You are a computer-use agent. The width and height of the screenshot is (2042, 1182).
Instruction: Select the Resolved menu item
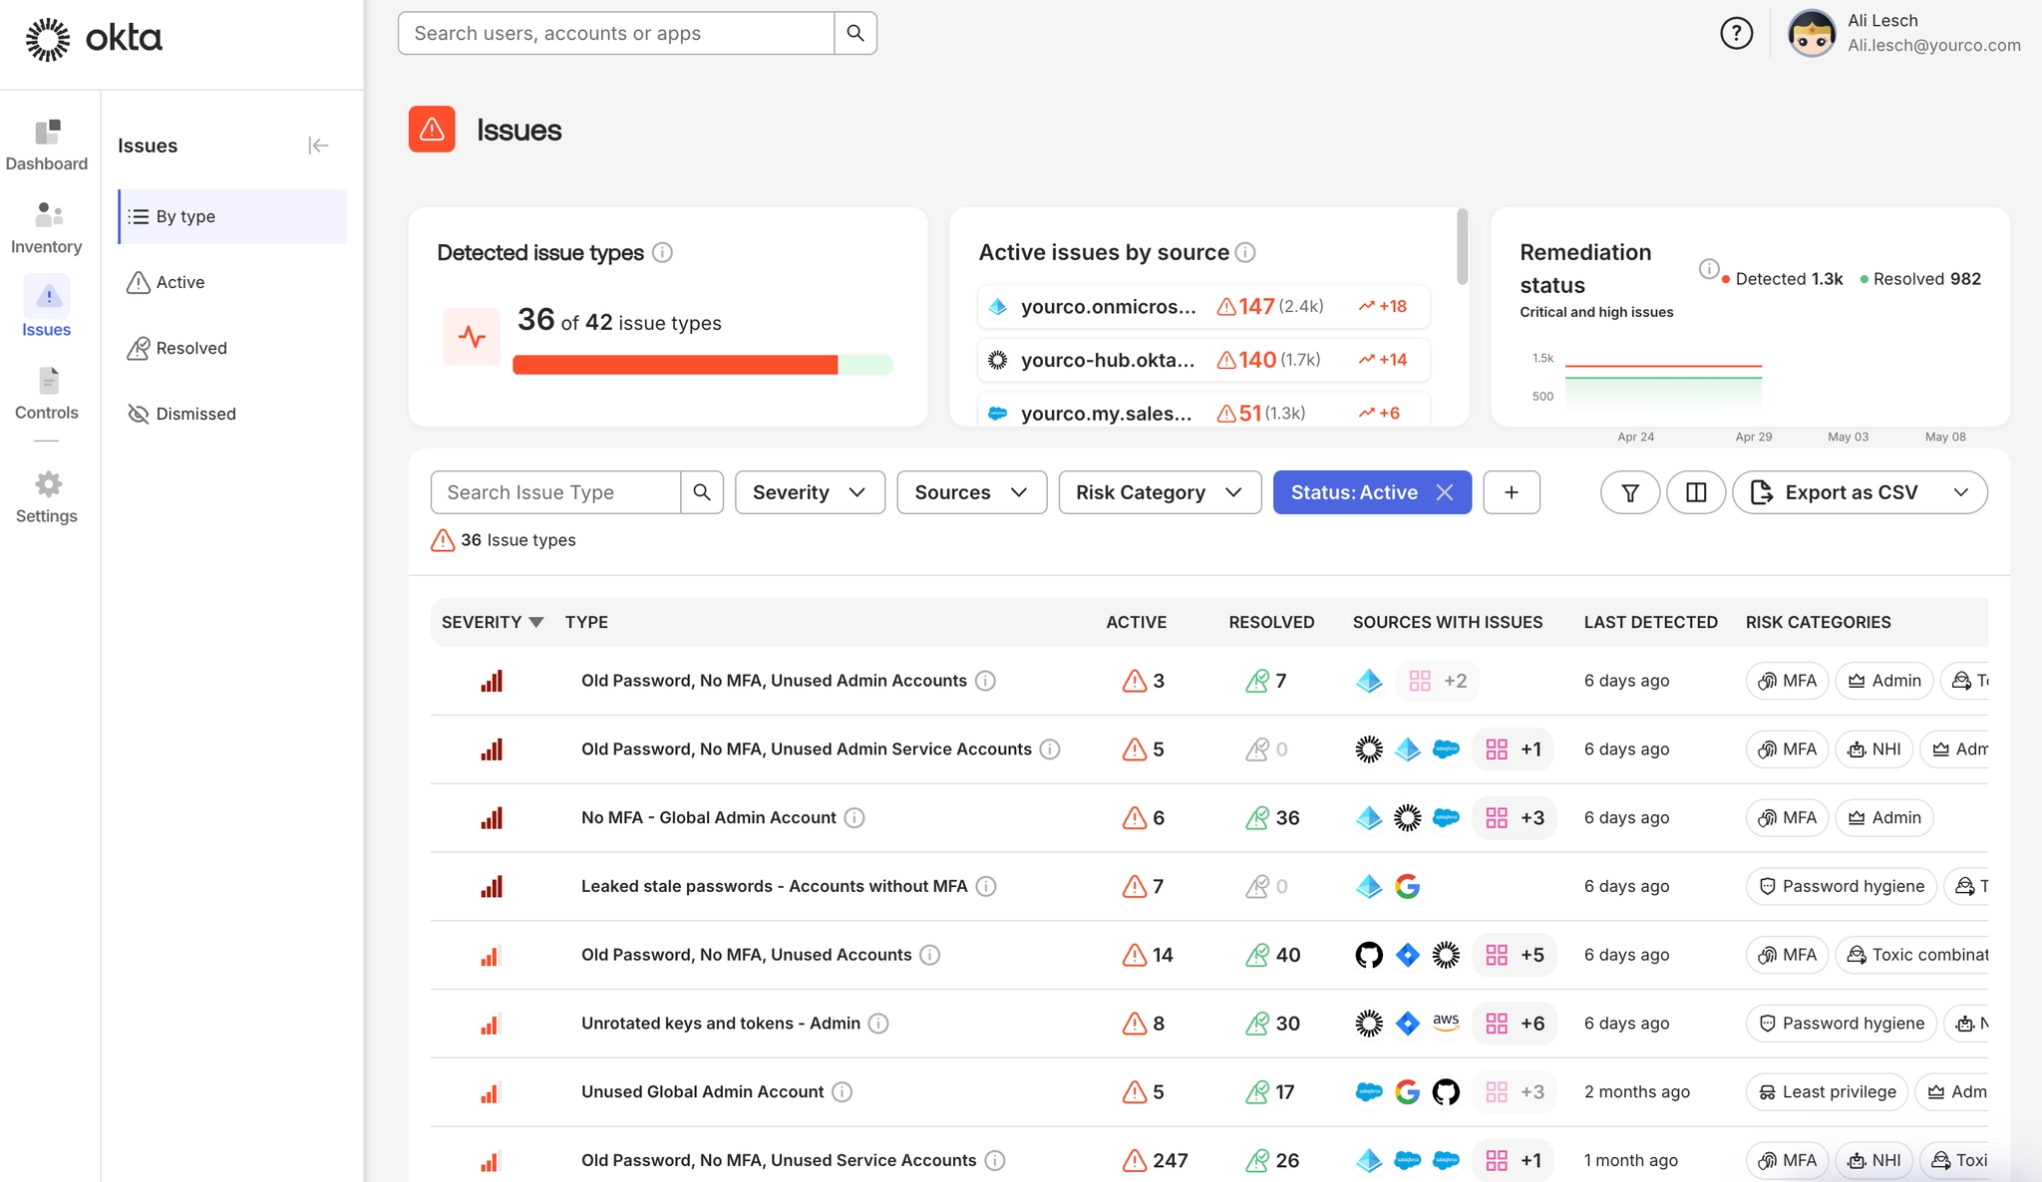pyautogui.click(x=191, y=348)
